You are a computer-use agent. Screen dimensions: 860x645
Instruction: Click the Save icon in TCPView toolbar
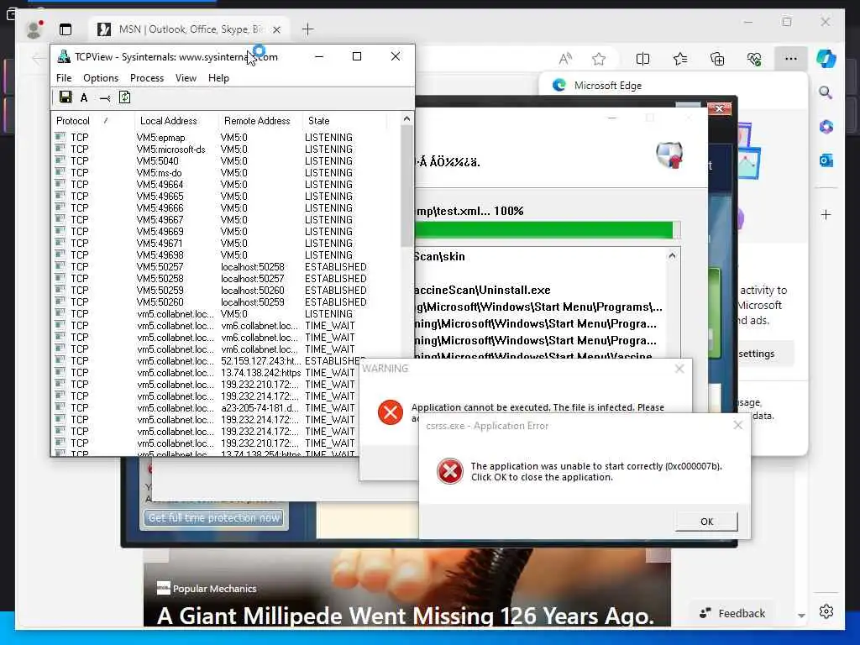66,97
